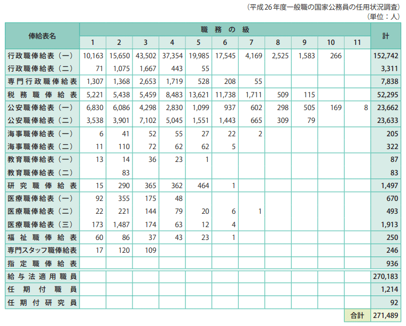The width and height of the screenshot is (406, 326).
Task: Click the value 8 under grade 11
Action: tap(366, 107)
